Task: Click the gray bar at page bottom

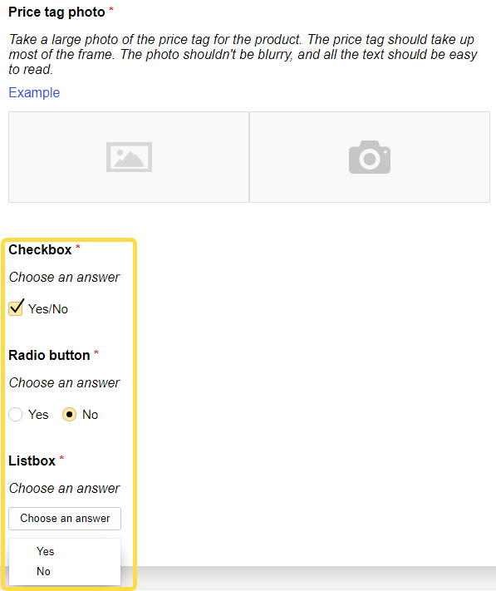Action: (x=316, y=578)
